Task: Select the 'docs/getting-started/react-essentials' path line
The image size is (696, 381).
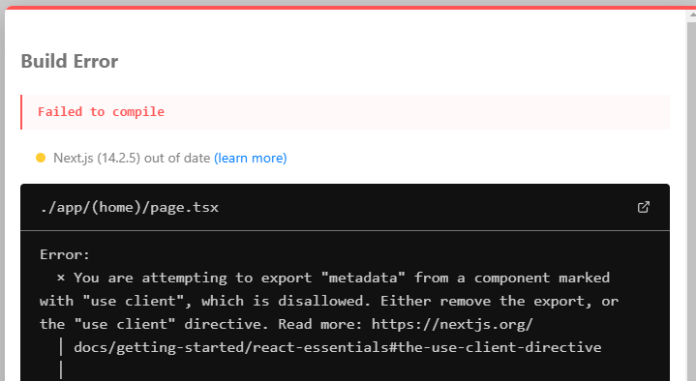Action: (337, 347)
